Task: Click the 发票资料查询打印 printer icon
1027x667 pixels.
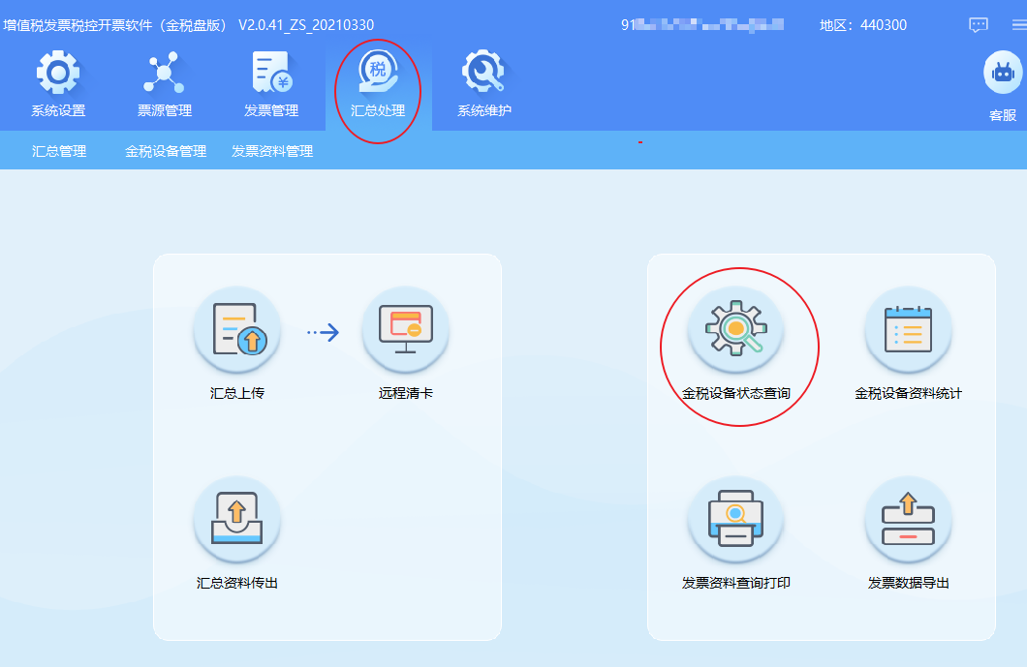Action: [735, 519]
